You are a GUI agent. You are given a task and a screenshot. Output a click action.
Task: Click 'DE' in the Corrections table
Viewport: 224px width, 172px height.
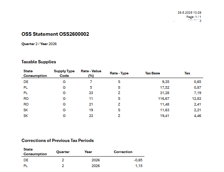tap(26, 160)
